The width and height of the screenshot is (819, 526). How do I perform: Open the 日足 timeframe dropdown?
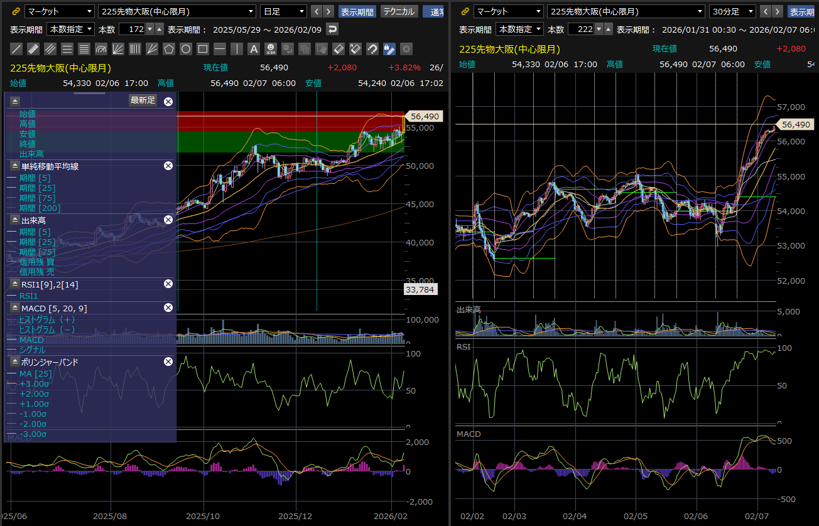pos(283,11)
